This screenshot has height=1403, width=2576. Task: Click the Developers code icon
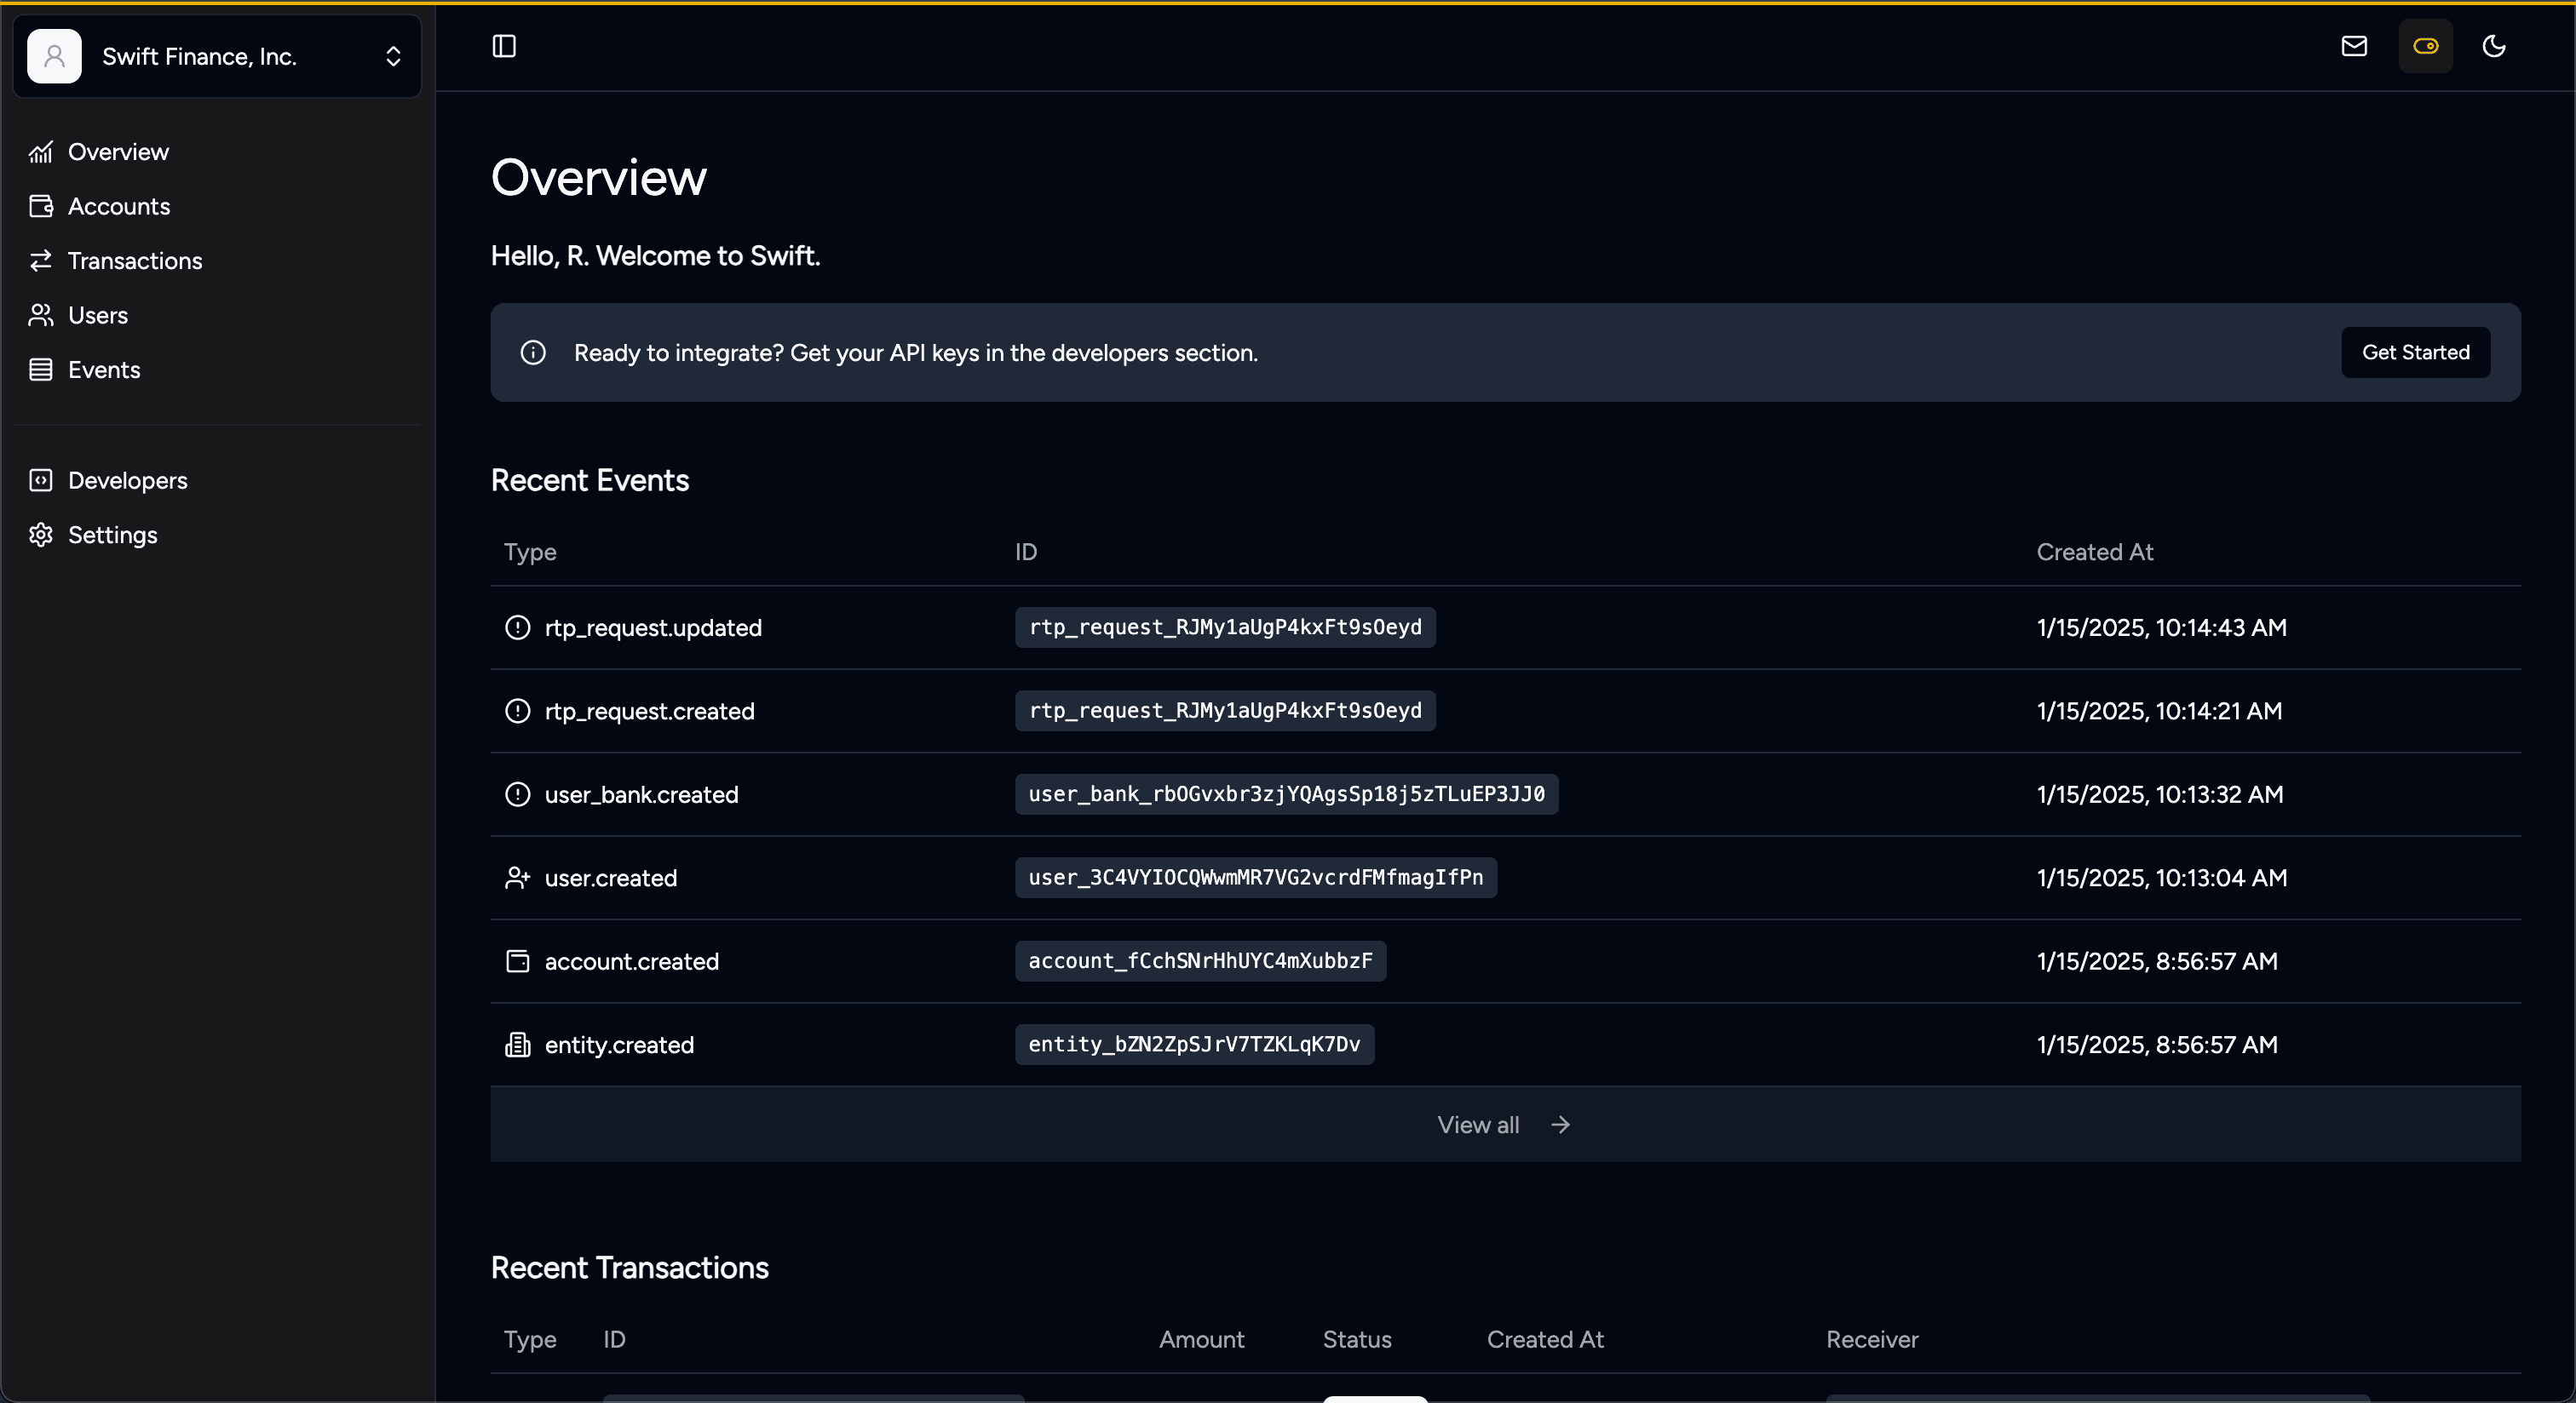pyautogui.click(x=41, y=481)
